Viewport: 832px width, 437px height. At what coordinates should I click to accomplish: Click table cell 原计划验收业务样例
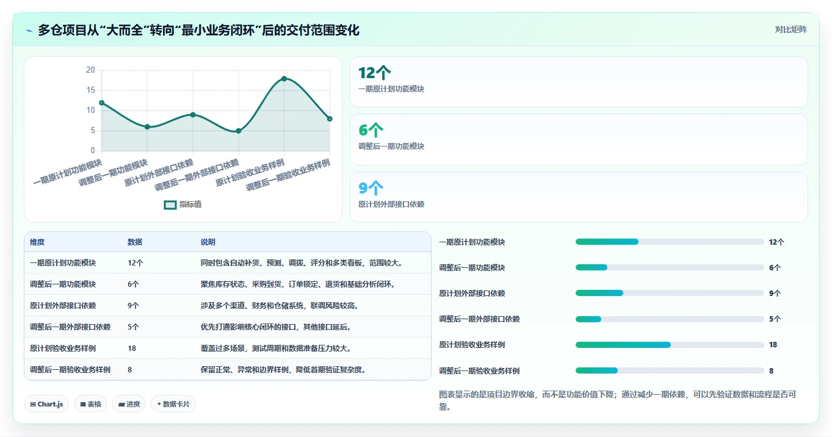(63, 349)
